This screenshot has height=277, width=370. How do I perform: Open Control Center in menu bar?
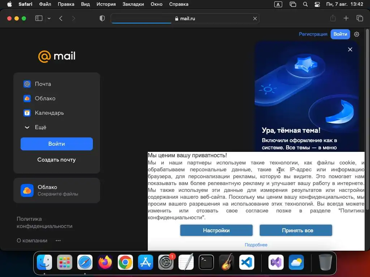click(317, 4)
